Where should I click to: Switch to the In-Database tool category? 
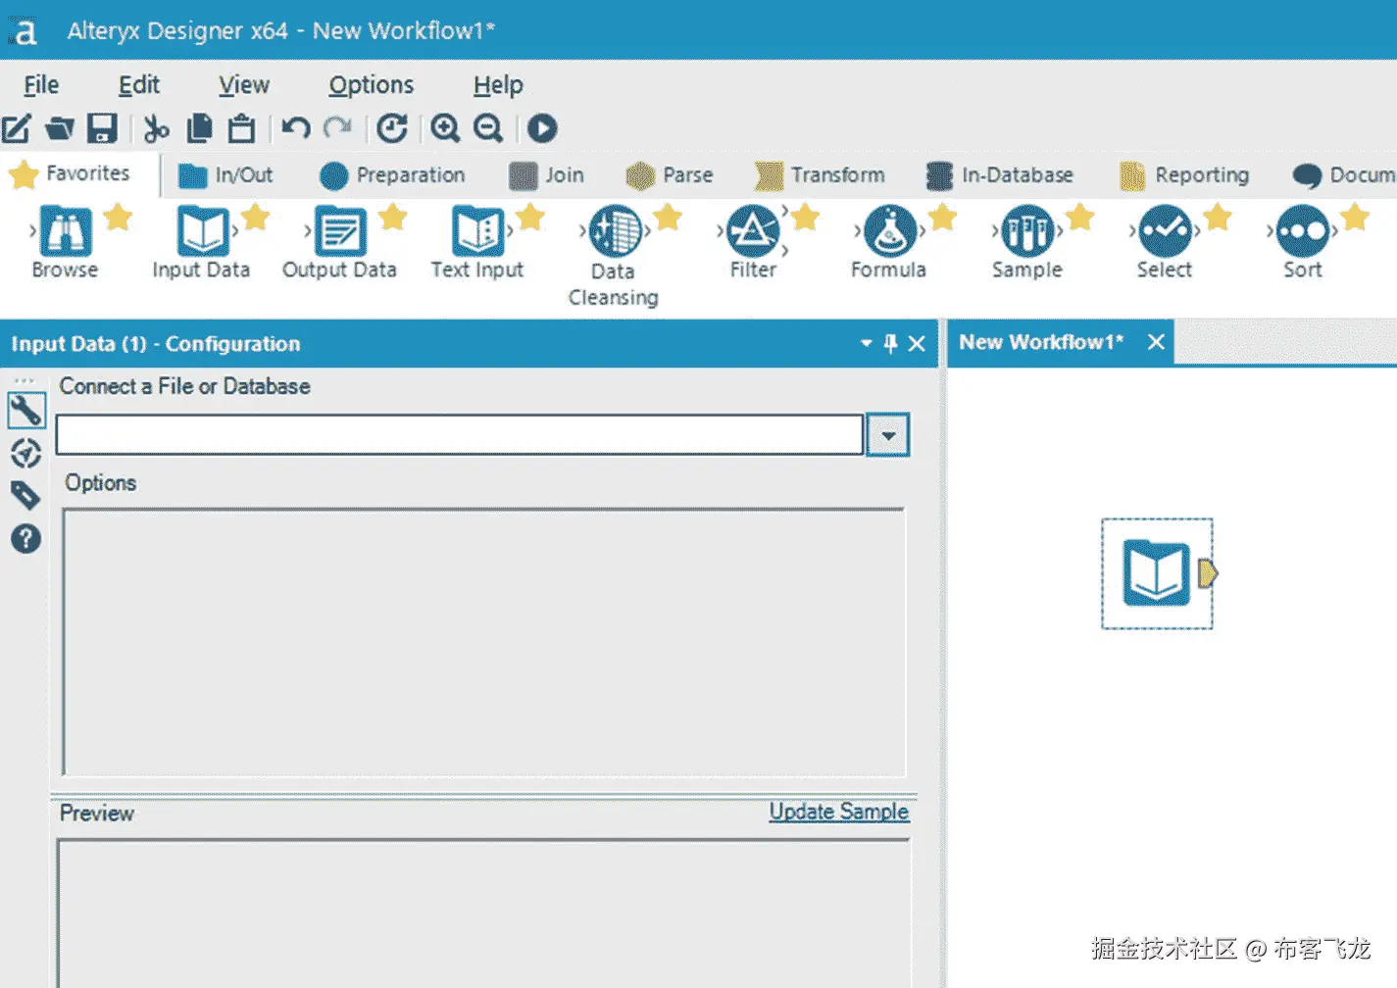pyautogui.click(x=1000, y=175)
